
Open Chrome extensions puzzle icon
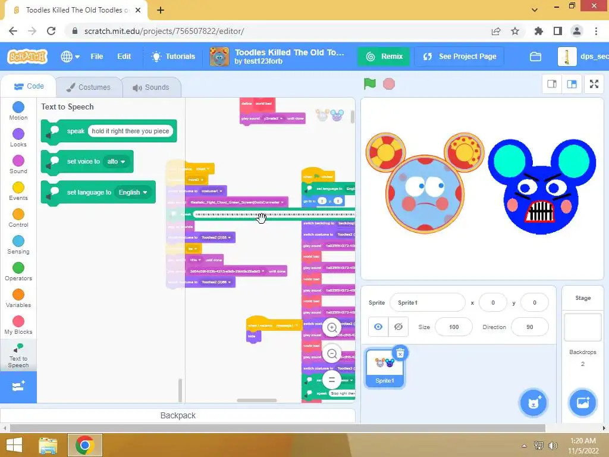538,31
